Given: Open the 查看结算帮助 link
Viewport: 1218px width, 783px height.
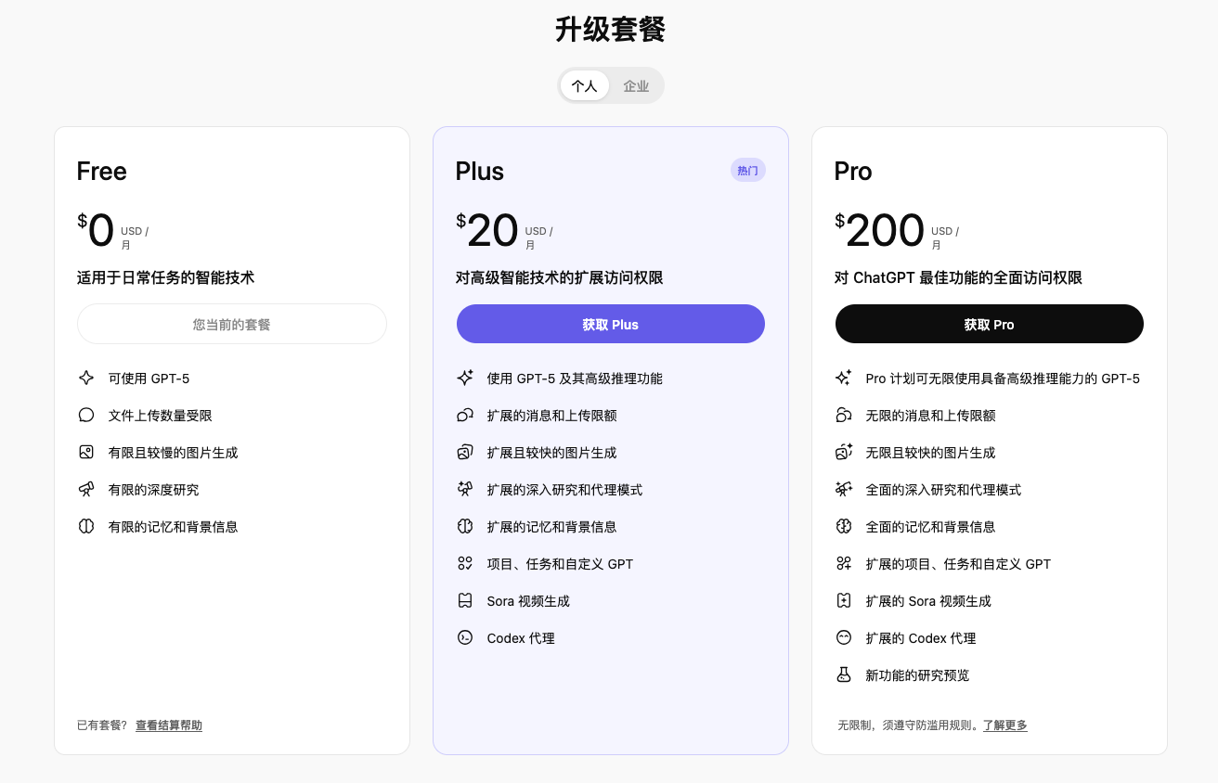Looking at the screenshot, I should click(169, 725).
